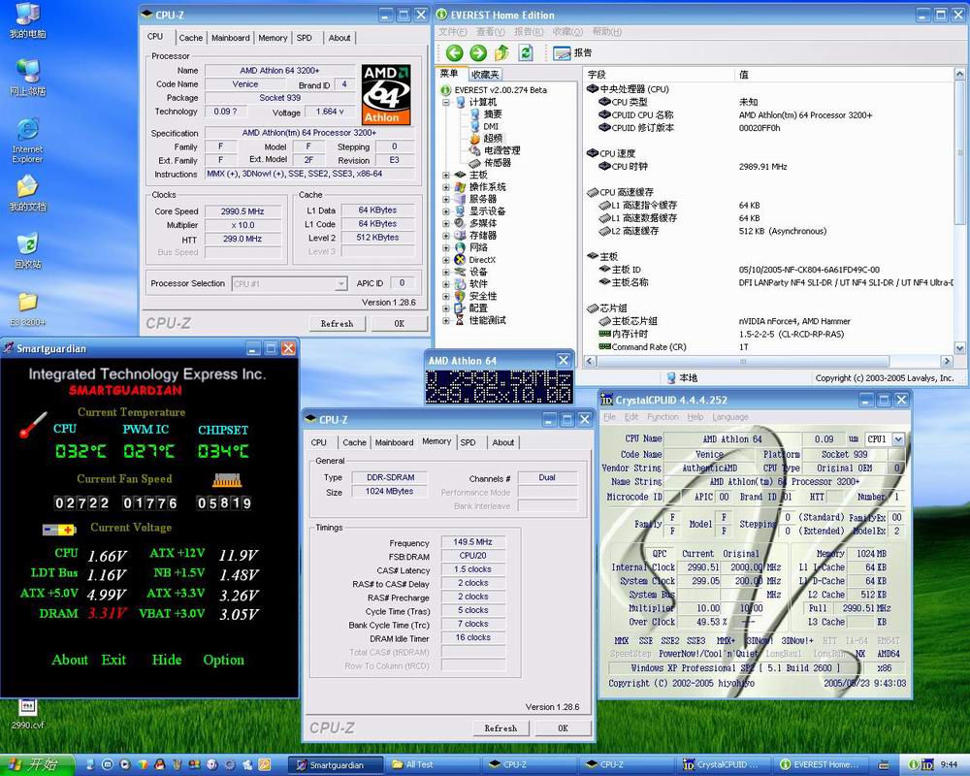Expand the 显示设备 node in EVEREST
The image size is (970, 776).
[x=445, y=211]
